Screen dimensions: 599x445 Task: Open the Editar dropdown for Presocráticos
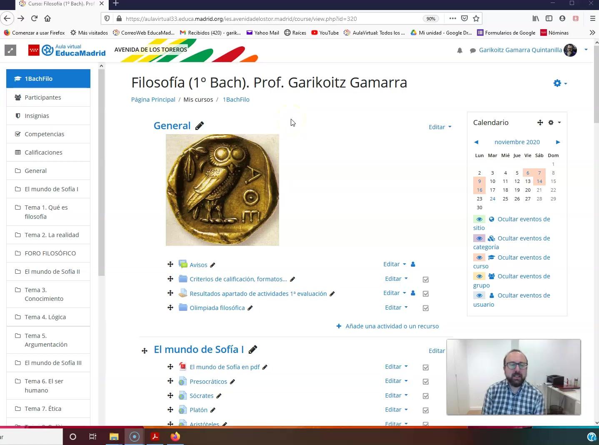[x=396, y=381]
